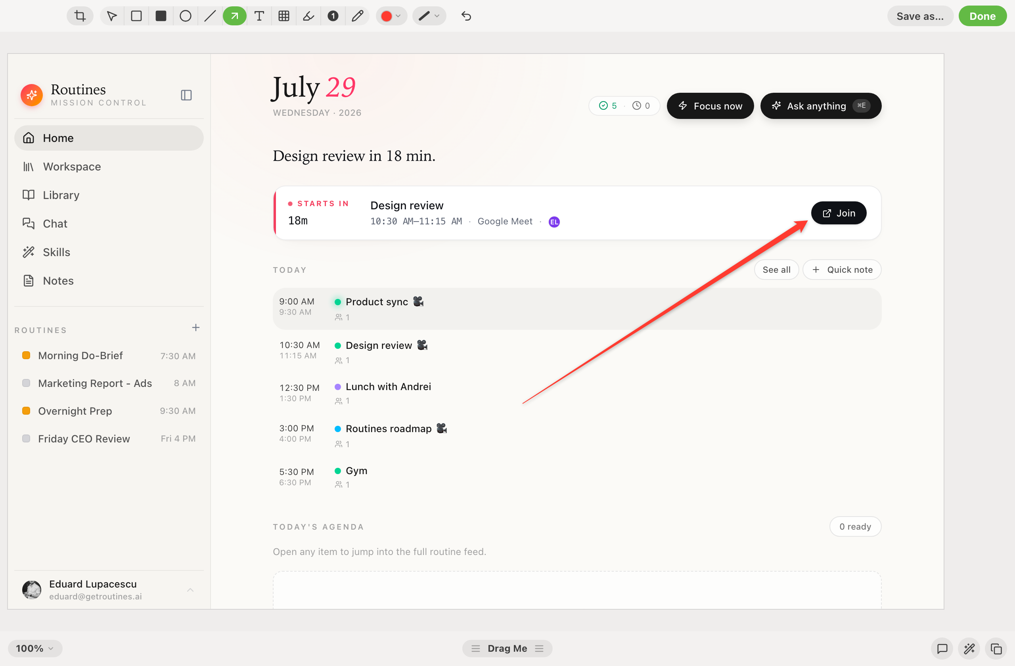Click the Google Meet label
Viewport: 1015px width, 666px height.
[505, 221]
